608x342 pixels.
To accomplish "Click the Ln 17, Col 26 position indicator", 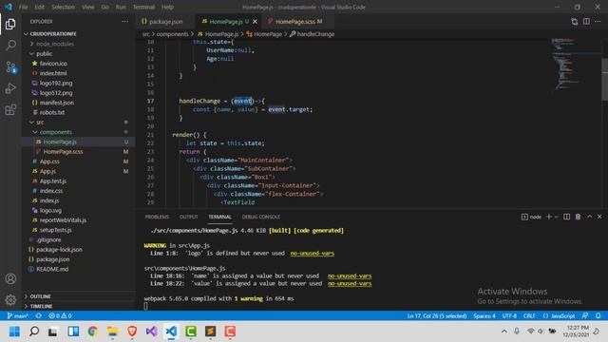I will coord(437,315).
